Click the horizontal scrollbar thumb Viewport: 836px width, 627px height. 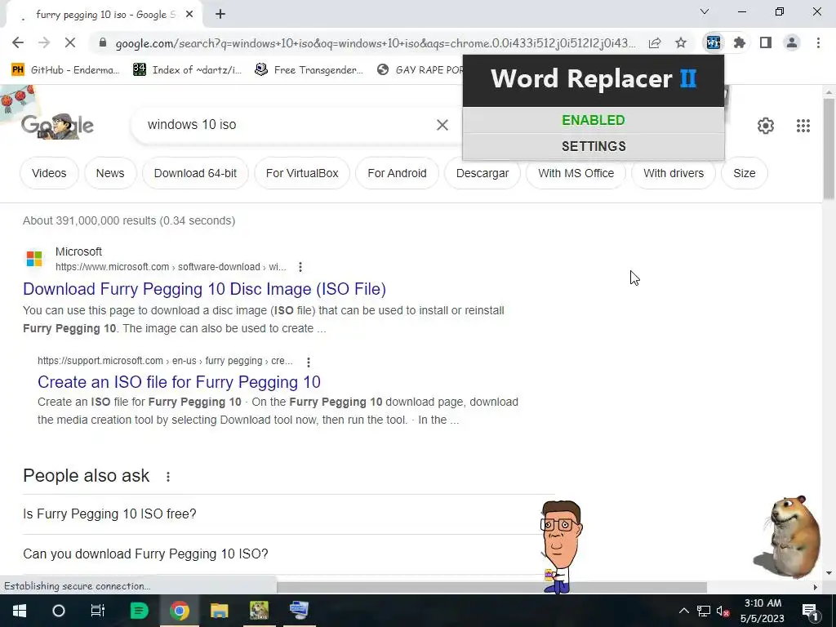491,588
